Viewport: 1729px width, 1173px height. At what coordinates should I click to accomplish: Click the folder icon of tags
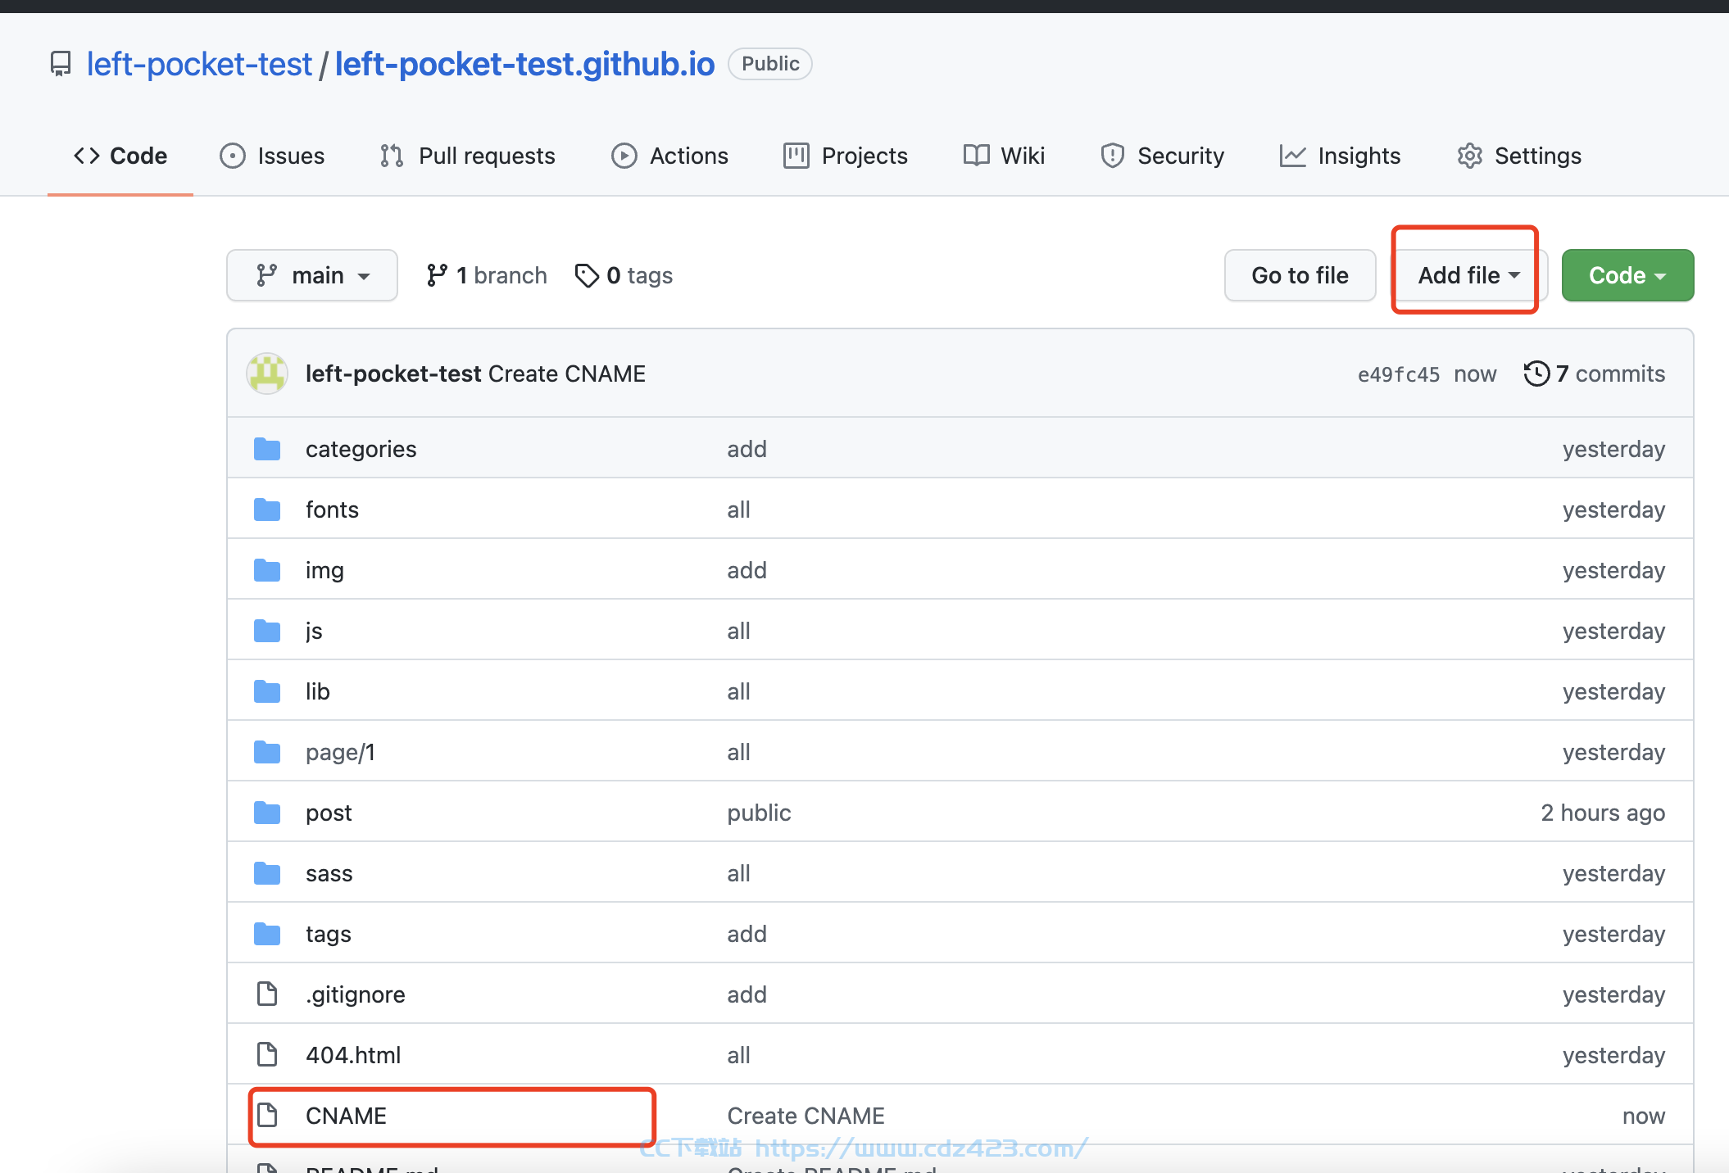[x=267, y=934]
